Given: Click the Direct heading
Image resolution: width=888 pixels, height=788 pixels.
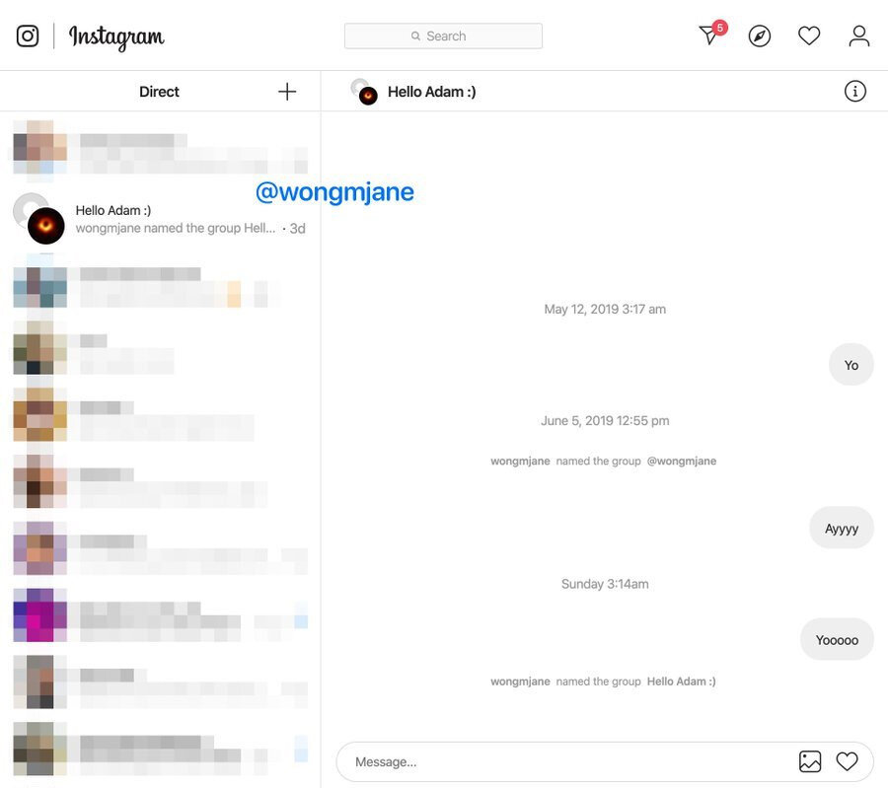Looking at the screenshot, I should [x=159, y=92].
